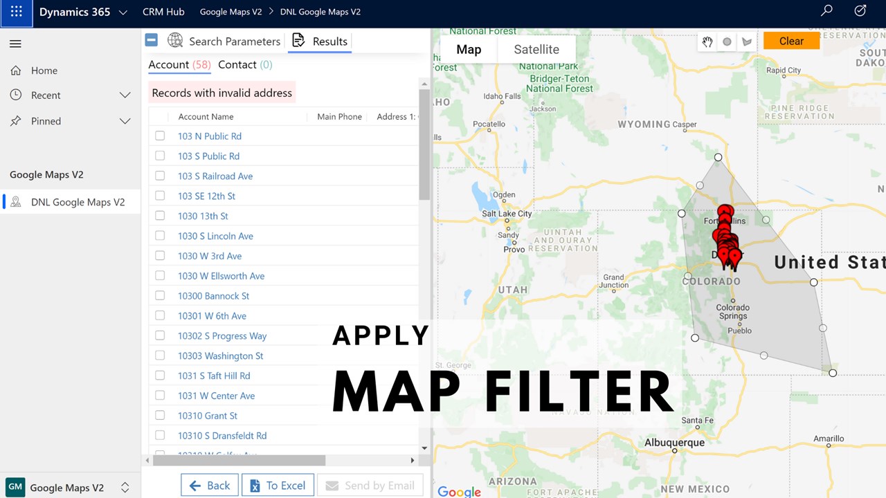Select the Account (58) tab
This screenshot has width=886, height=498.
pos(179,64)
